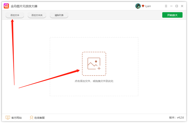188x123 pixels.
Task: Click the person icon beside 在线客服
Action: pos(31,118)
